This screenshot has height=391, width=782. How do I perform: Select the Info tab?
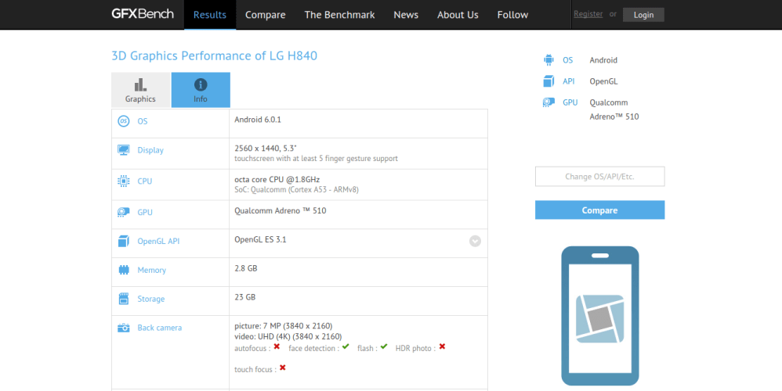pyautogui.click(x=201, y=90)
